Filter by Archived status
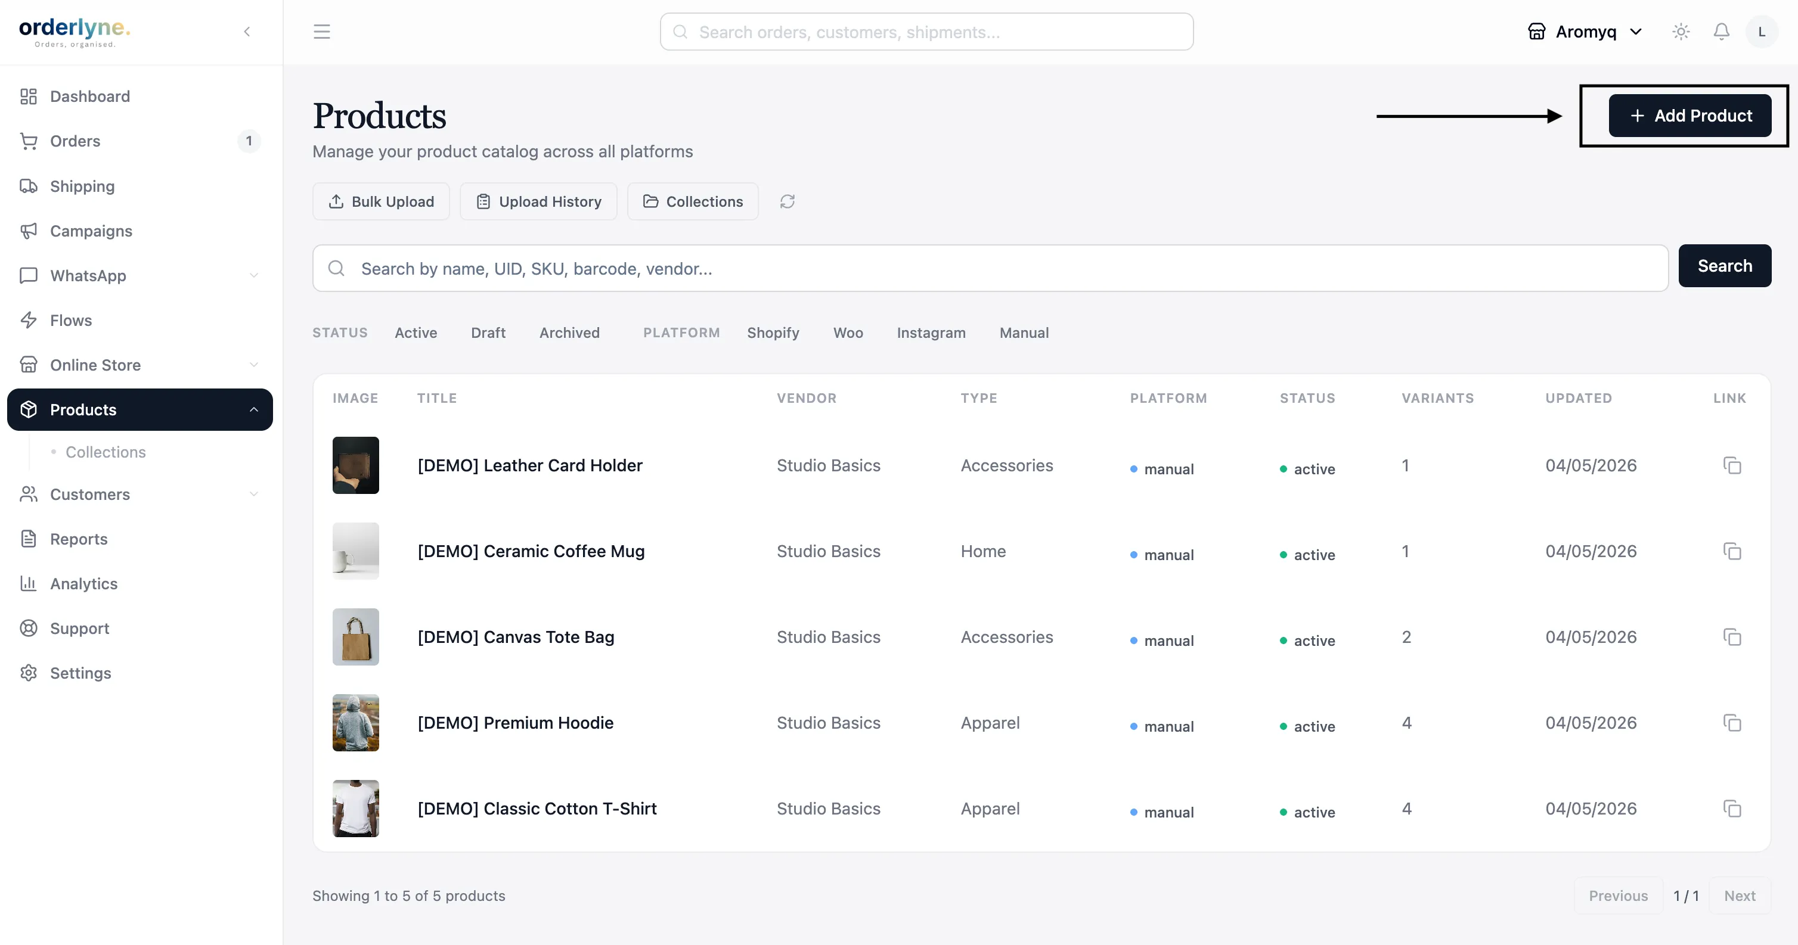Image resolution: width=1798 pixels, height=945 pixels. click(569, 332)
